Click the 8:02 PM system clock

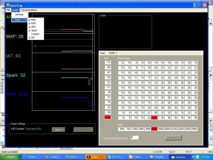click(x=205, y=157)
